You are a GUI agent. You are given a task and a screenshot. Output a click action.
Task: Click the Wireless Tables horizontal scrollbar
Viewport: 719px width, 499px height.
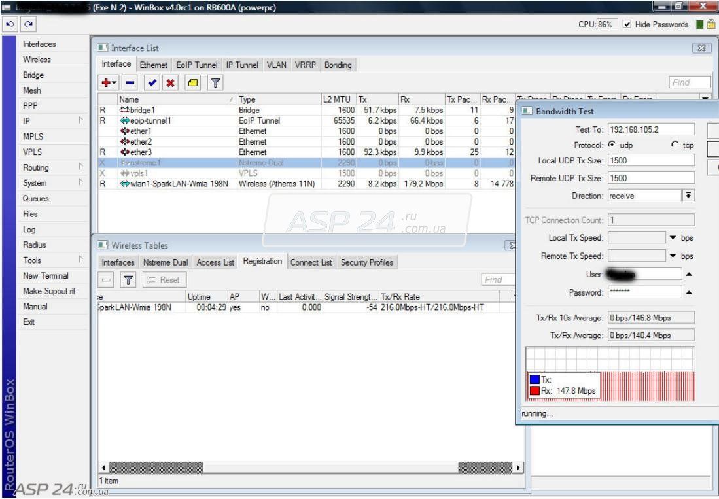311,468
